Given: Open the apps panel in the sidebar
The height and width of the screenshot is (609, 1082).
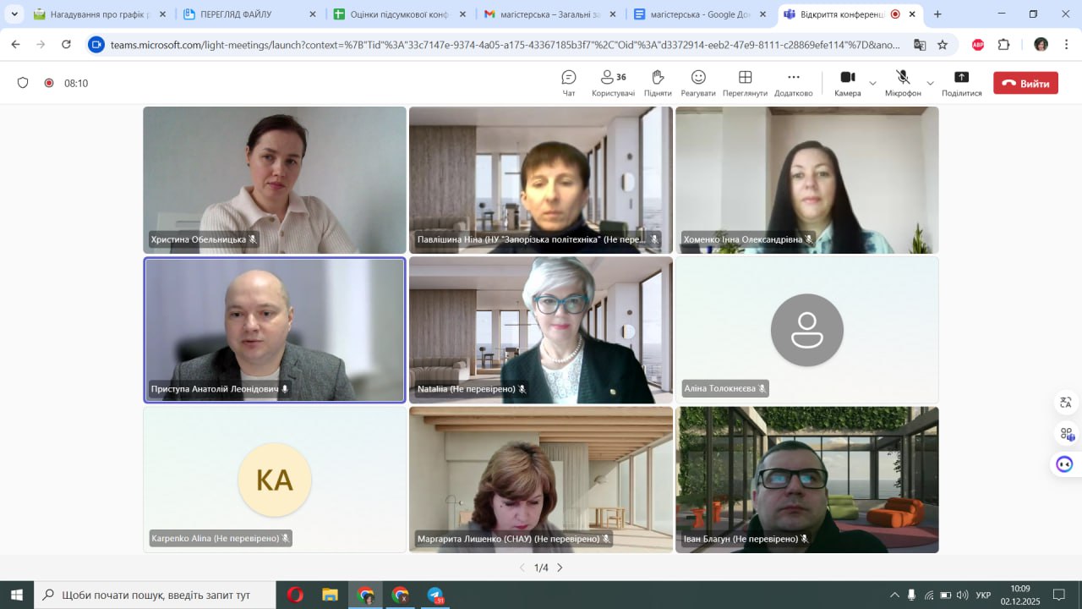Looking at the screenshot, I should 1064,433.
